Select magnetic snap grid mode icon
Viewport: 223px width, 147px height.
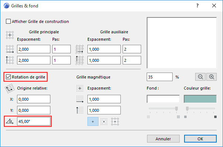click(104, 121)
